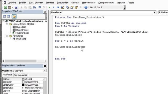Image resolution: width=168 pixels, height=94 pixels.
Task: Open Help with the blue question mark icon
Action: tap(86, 7)
